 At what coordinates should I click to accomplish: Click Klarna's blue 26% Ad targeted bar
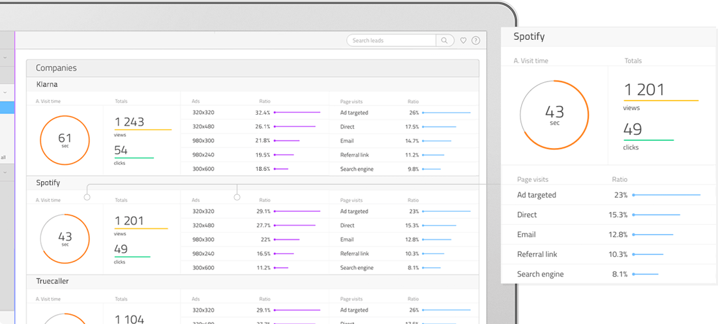tap(447, 113)
